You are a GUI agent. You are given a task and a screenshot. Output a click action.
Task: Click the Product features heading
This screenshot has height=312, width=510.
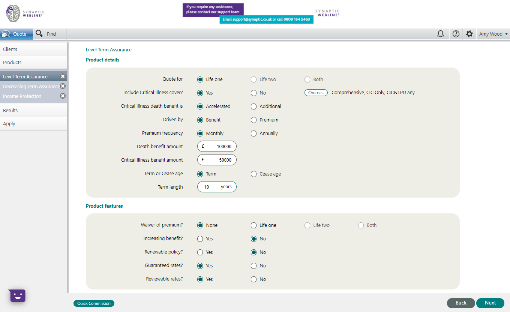click(x=104, y=206)
